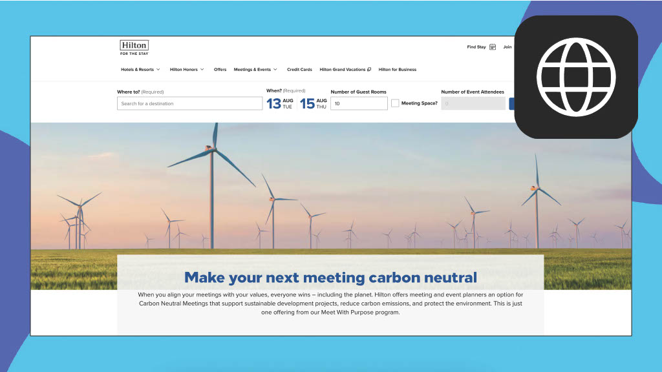Click the Meeting Space? label
Screen dimensions: 662x372
pos(419,103)
